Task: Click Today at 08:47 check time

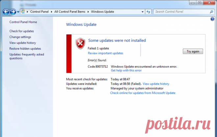Action: pyautogui.click(x=120, y=79)
